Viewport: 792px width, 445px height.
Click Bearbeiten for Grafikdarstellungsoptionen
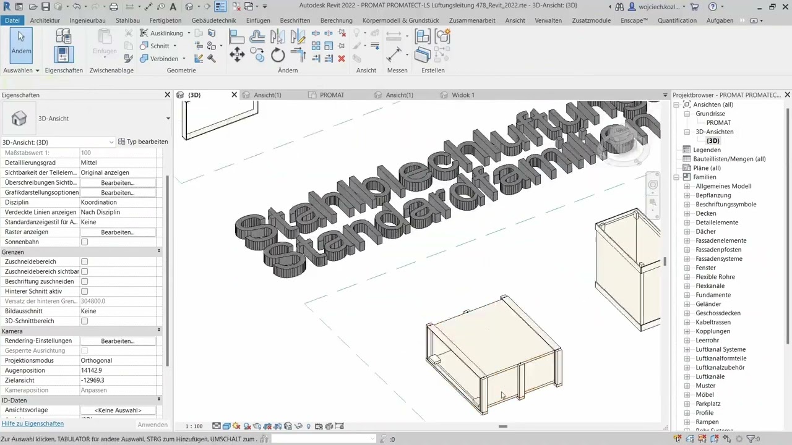[118, 193]
